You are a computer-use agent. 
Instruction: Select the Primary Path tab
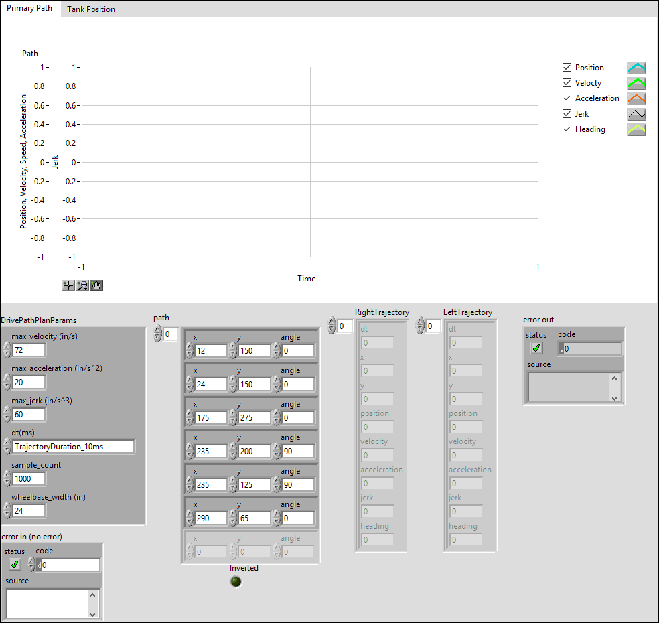coord(29,8)
